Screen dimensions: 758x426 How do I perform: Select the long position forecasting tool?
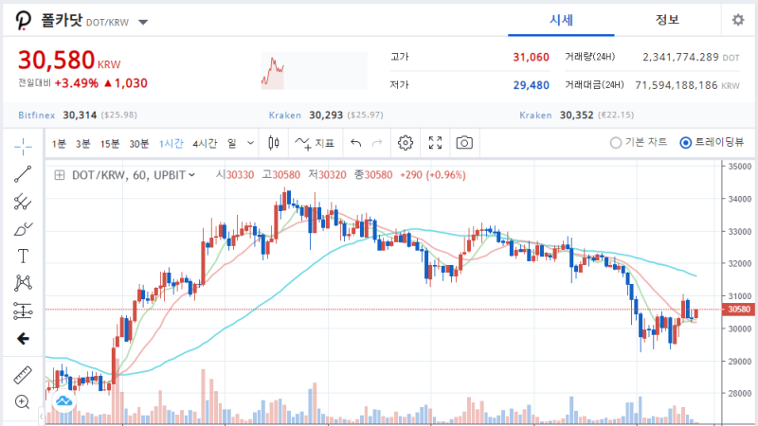tap(23, 311)
